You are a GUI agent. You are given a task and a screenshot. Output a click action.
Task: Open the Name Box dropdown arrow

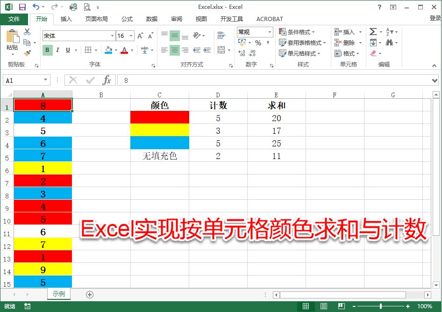click(x=45, y=80)
